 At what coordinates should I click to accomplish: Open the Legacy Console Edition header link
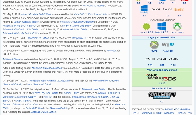[x=162, y=37]
